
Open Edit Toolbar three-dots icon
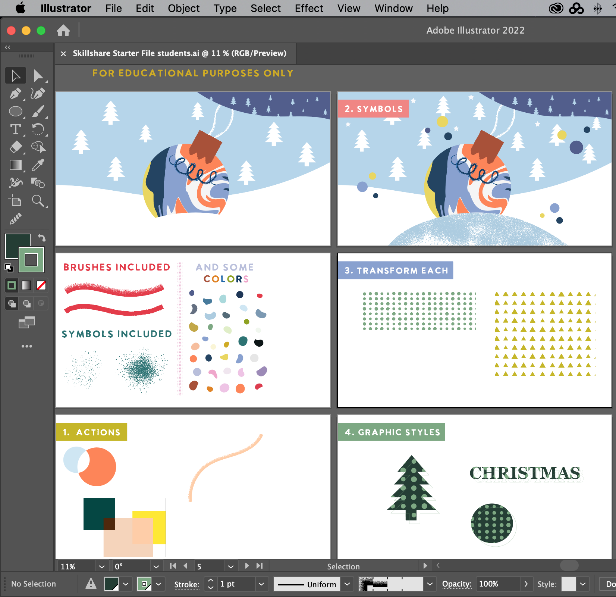(x=27, y=346)
